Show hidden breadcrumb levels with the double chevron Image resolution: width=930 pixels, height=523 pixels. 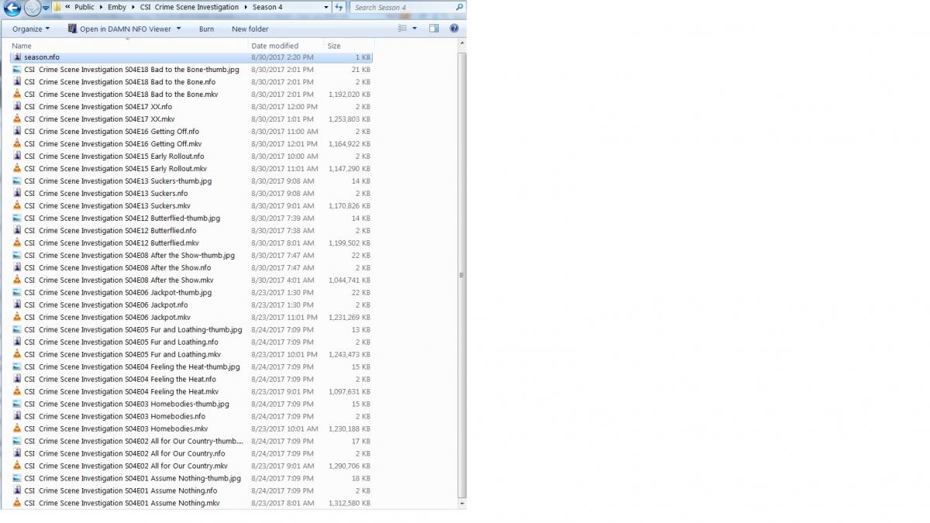(67, 7)
